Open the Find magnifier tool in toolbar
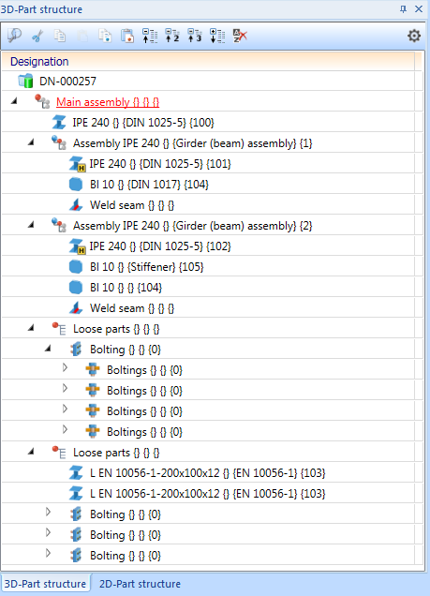 pos(14,36)
